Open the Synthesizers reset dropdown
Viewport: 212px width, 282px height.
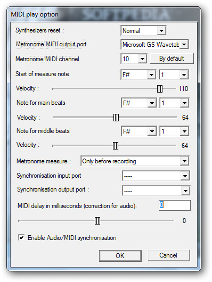pyautogui.click(x=143, y=31)
